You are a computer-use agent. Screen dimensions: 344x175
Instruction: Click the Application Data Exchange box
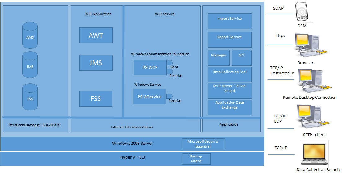point(230,107)
